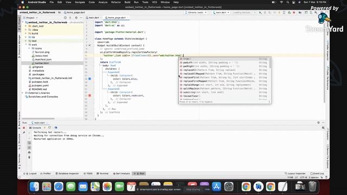Open the Refactor menu
Viewport: 347px width, 195px height.
(116, 2)
